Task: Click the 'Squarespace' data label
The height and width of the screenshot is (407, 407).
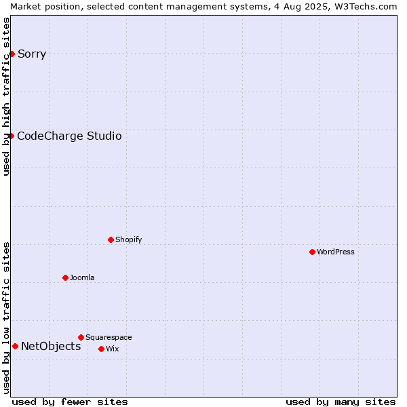Action: pyautogui.click(x=109, y=337)
